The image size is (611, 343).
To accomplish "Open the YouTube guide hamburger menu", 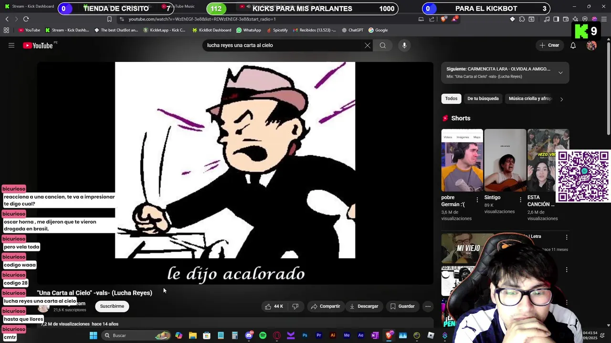I will click(11, 45).
